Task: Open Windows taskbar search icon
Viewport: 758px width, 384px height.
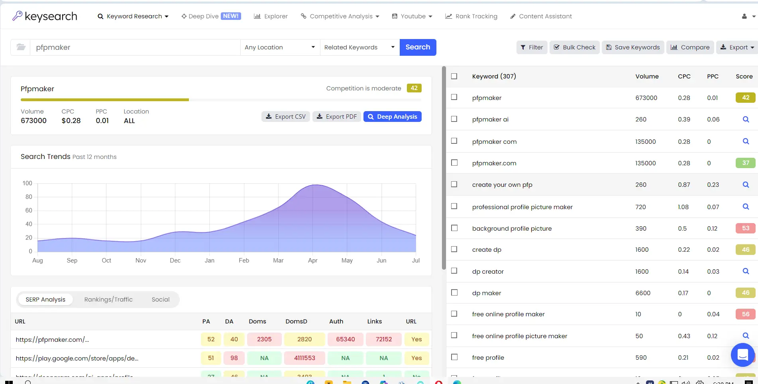Action: [28, 382]
